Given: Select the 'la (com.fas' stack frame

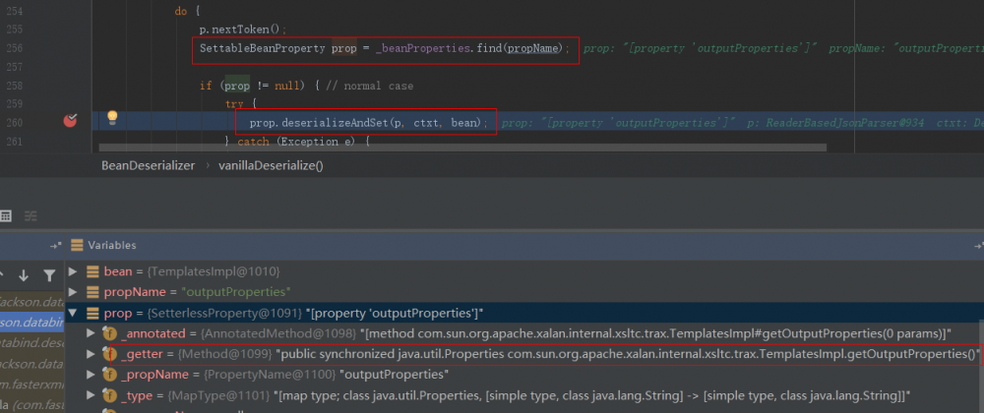Looking at the screenshot, I should [x=32, y=405].
